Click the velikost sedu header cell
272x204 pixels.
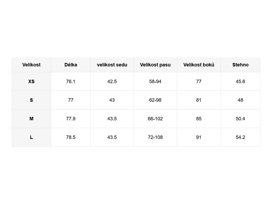[x=112, y=65]
